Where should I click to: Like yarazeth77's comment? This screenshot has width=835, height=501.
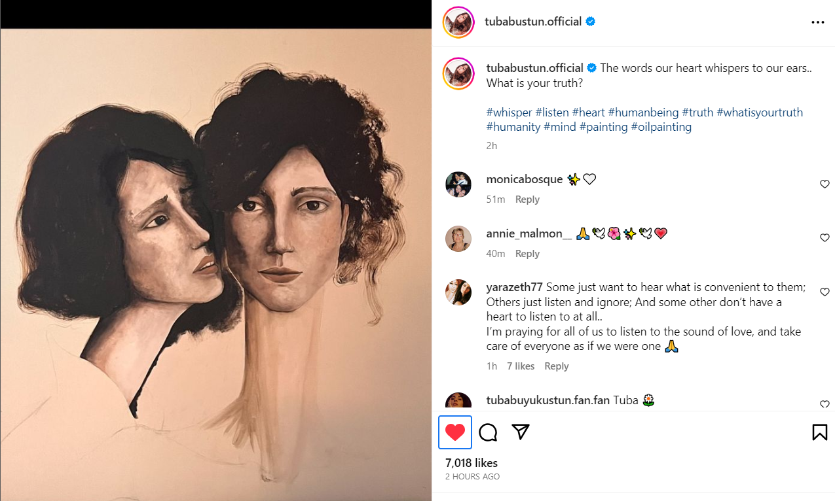coord(825,292)
